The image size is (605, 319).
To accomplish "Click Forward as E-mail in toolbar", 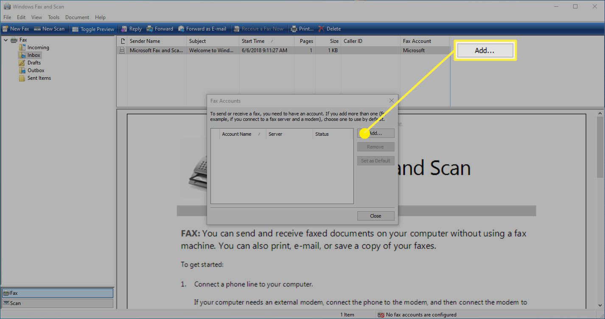I will pyautogui.click(x=202, y=29).
